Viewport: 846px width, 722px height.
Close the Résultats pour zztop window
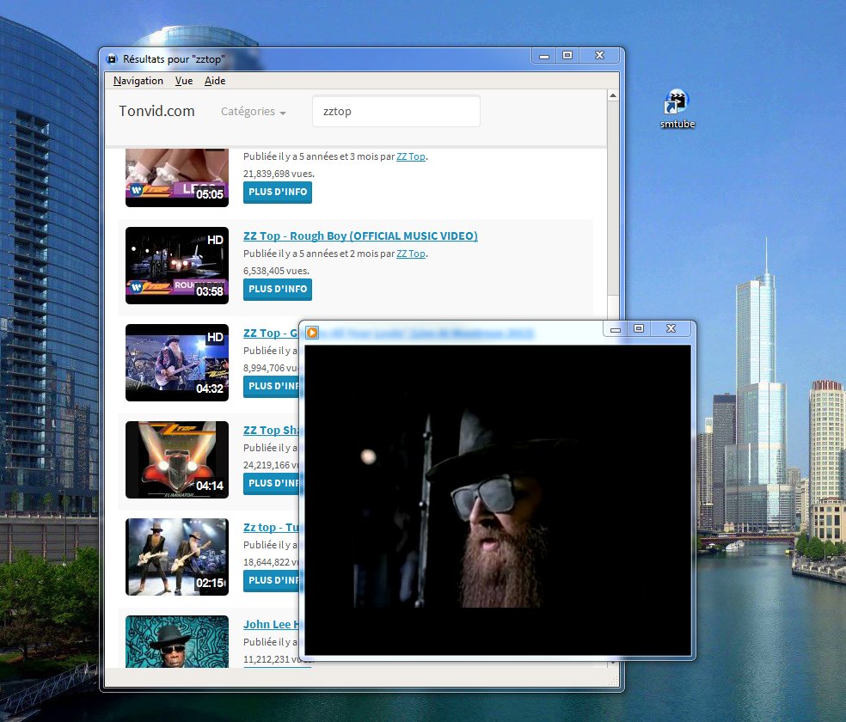pos(599,56)
